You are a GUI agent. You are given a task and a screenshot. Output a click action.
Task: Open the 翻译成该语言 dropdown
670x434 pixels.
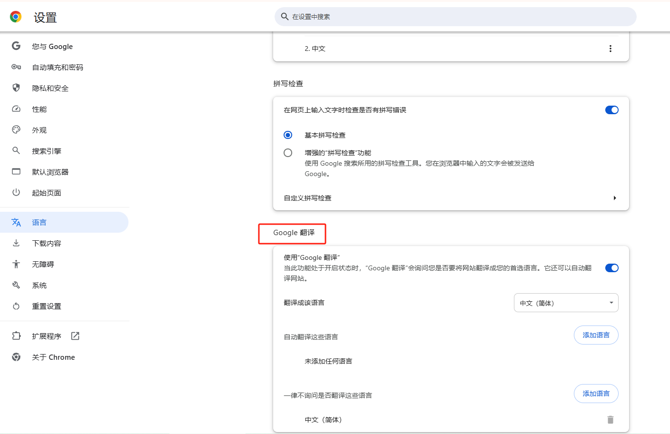566,303
